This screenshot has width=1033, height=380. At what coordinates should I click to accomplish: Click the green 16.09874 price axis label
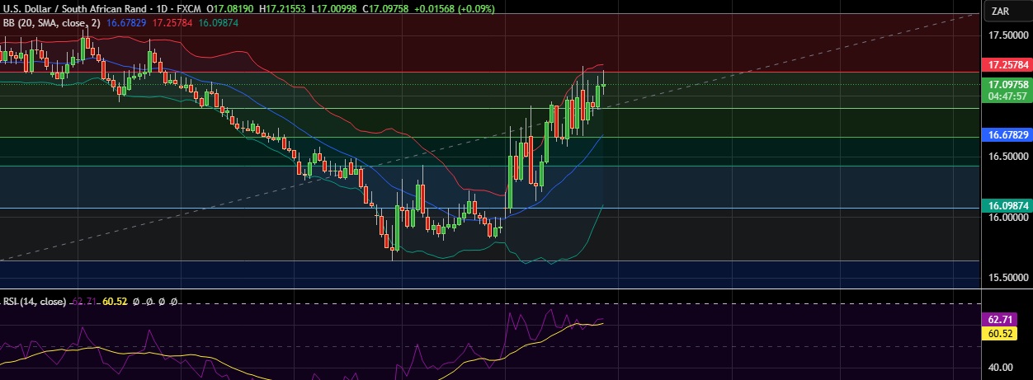pos(1006,205)
